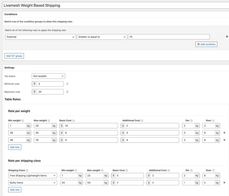This screenshot has height=196, width=229.
Task: Click the Conditions section heading
Action: point(11,14)
